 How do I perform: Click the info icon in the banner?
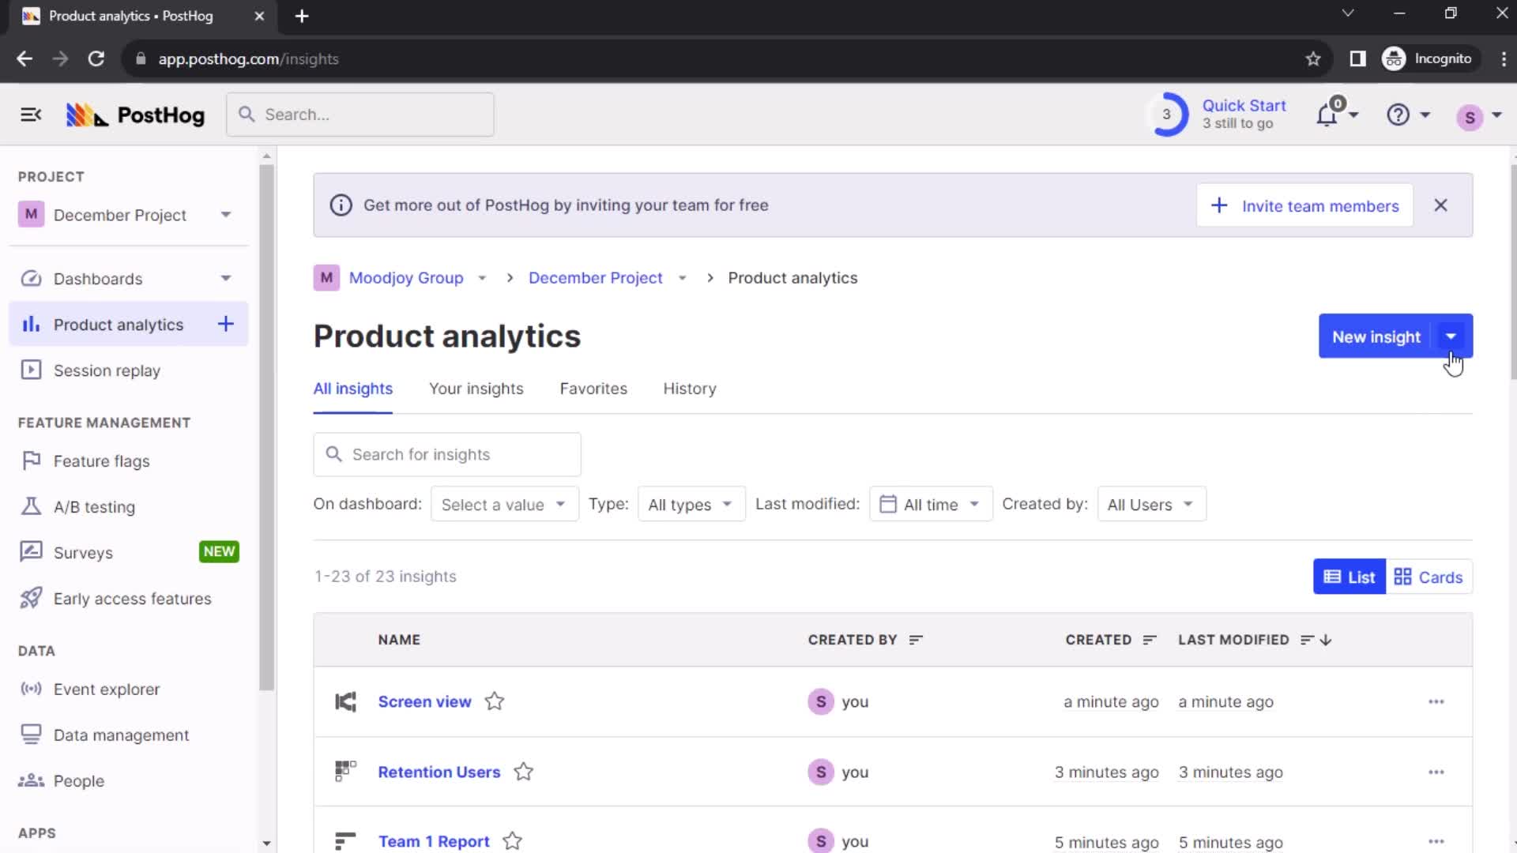(x=341, y=205)
